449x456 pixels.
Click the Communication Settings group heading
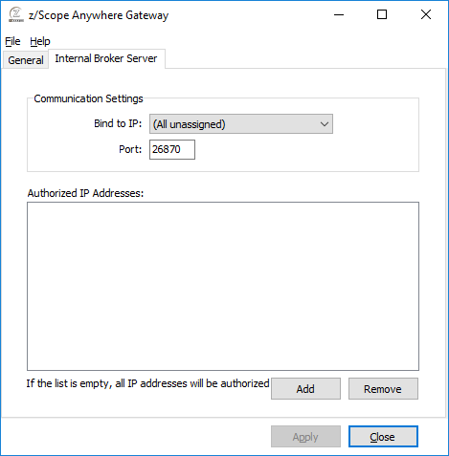click(x=88, y=98)
